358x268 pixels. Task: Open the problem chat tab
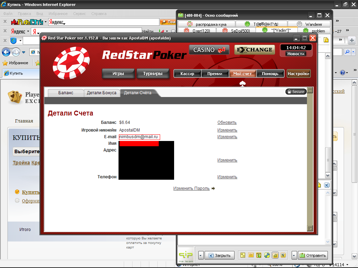pyautogui.click(x=314, y=31)
